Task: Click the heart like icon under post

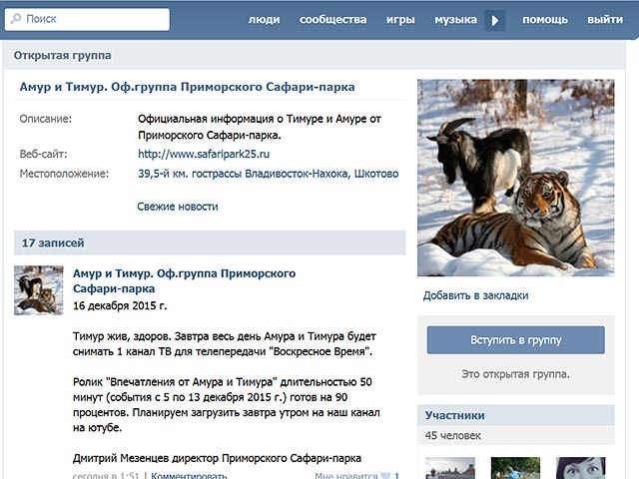Action: click(385, 475)
